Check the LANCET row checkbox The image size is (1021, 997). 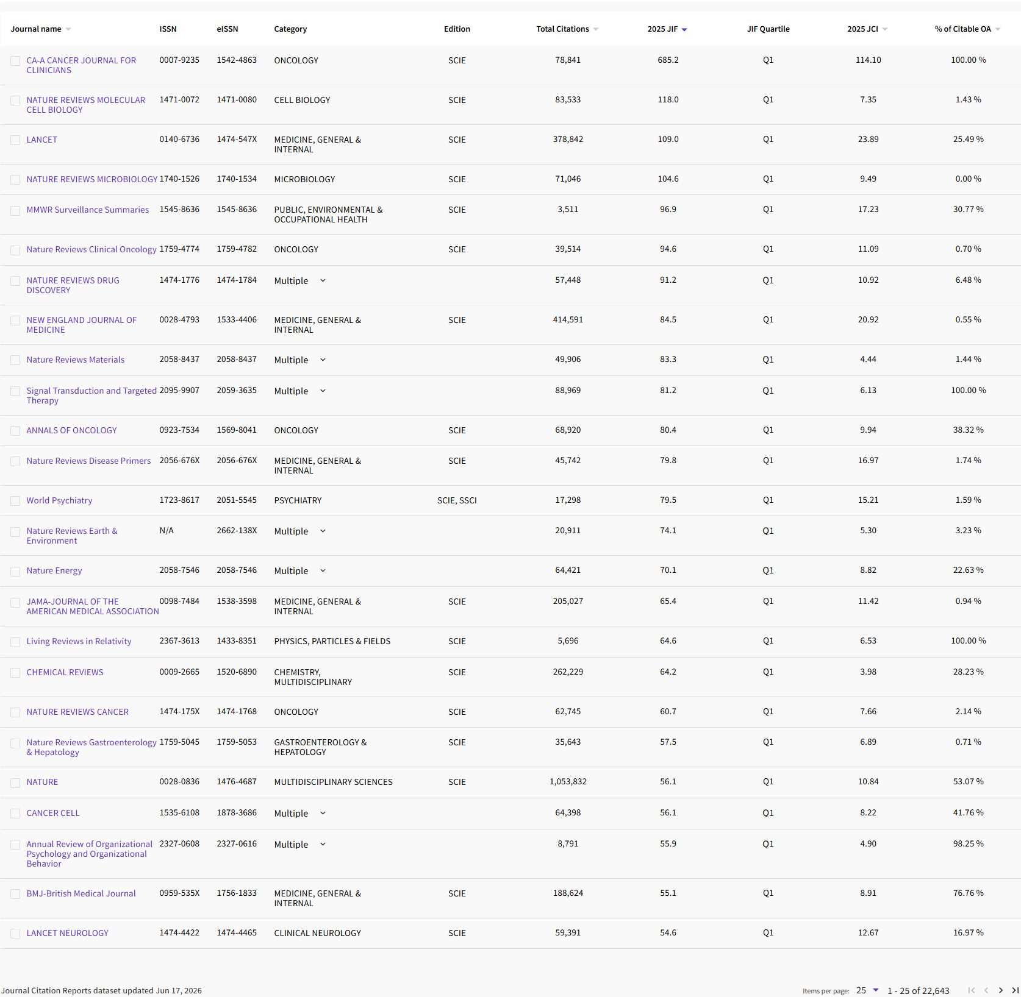pos(15,140)
